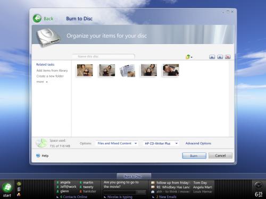Open the dropdown arrow beside the green folder icon
The width and height of the screenshot is (266, 199).
[x=192, y=57]
